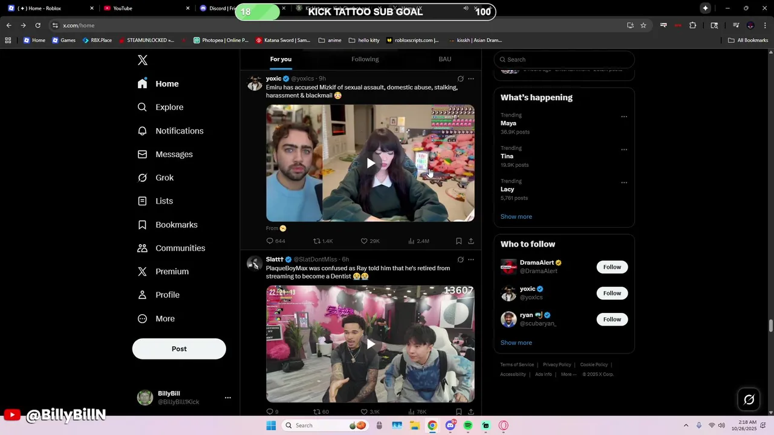Open Chrome extensions puzzle icon
Viewport: 774px width, 435px height.
point(693,25)
